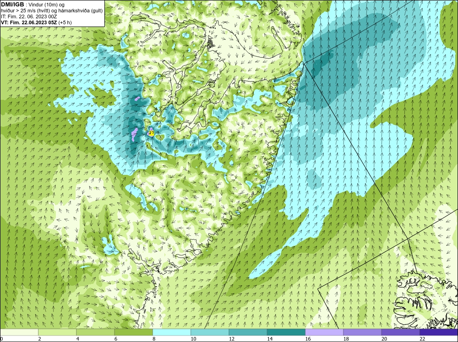Click the 10–12 m/s cyan legend swatch
The height and width of the screenshot is (342, 458).
(x=210, y=332)
